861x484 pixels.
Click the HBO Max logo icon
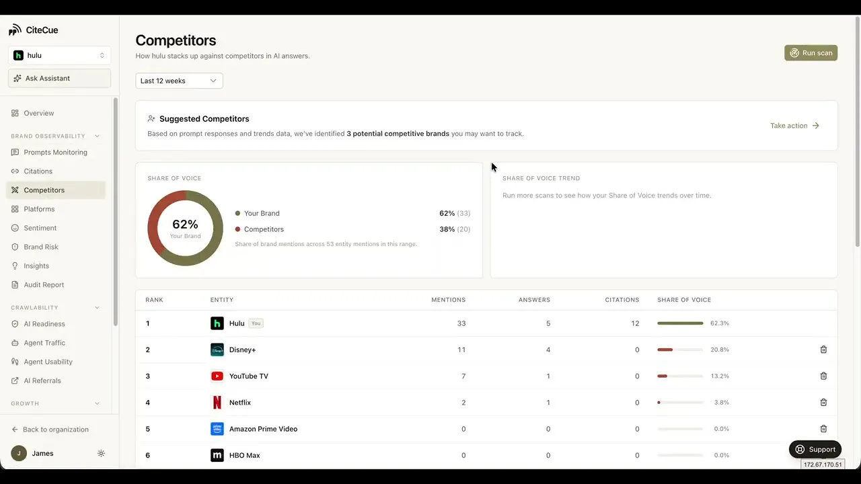(217, 455)
